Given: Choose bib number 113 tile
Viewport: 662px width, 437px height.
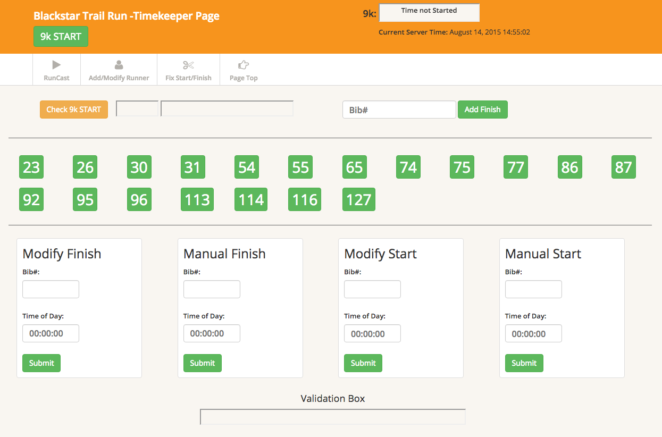Looking at the screenshot, I should [x=197, y=200].
